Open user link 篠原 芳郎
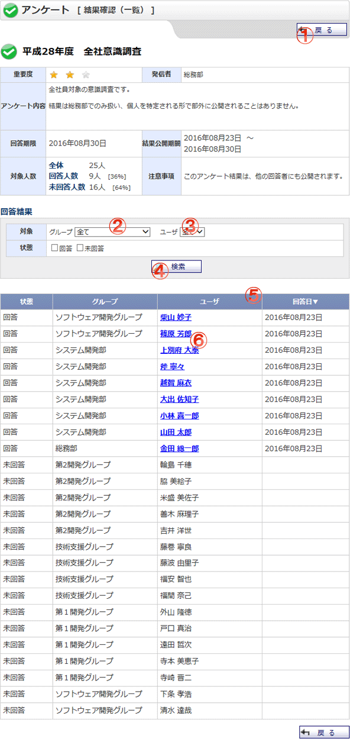Screen dimensions: 350x739 pyautogui.click(x=176, y=334)
